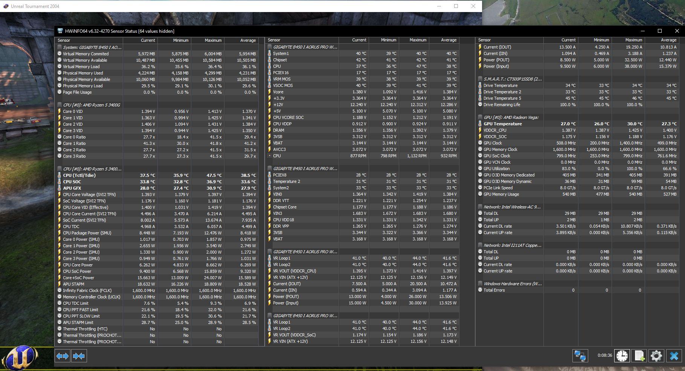Select the Virtual Memory Commited row
Screen dimensions: 685x371
click(x=157, y=54)
